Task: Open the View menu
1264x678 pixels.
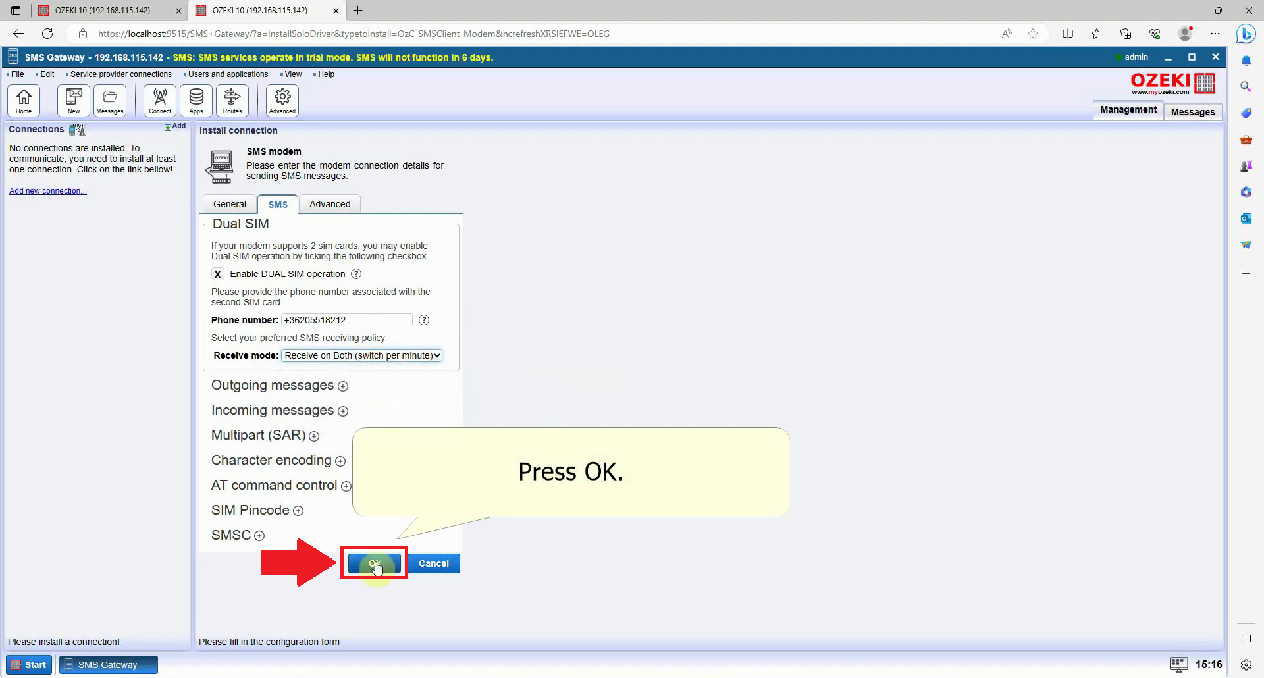Action: [292, 74]
